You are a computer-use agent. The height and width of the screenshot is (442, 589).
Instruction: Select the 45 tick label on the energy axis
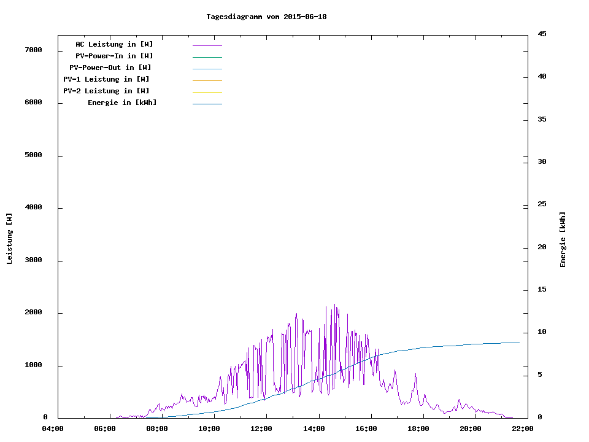click(x=542, y=34)
